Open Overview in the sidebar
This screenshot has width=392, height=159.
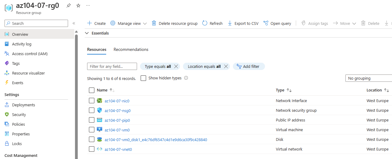[x=37, y=34]
